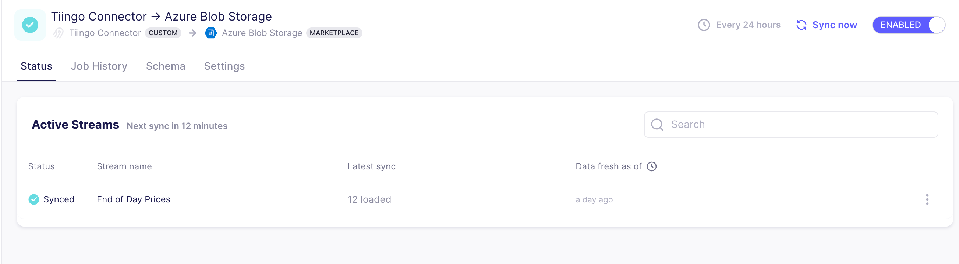This screenshot has height=264, width=959.
Task: Open the End of Day Prices options menu
Action: (927, 199)
